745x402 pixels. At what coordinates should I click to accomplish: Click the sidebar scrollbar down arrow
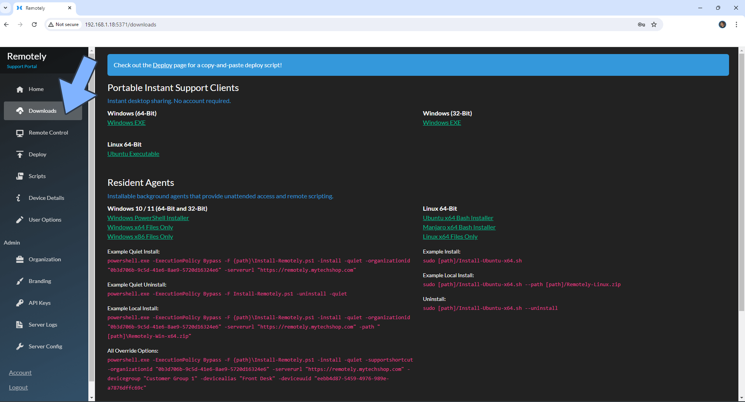coord(92,398)
